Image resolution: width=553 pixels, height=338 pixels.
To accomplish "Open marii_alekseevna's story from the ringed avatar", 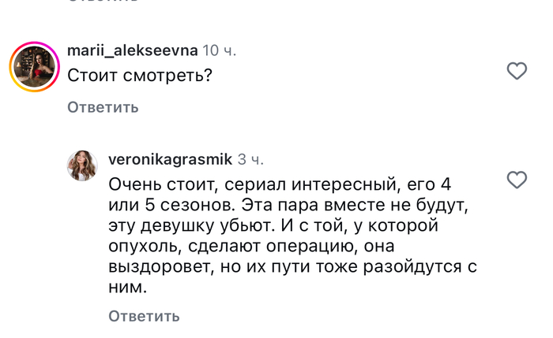I will (x=35, y=67).
